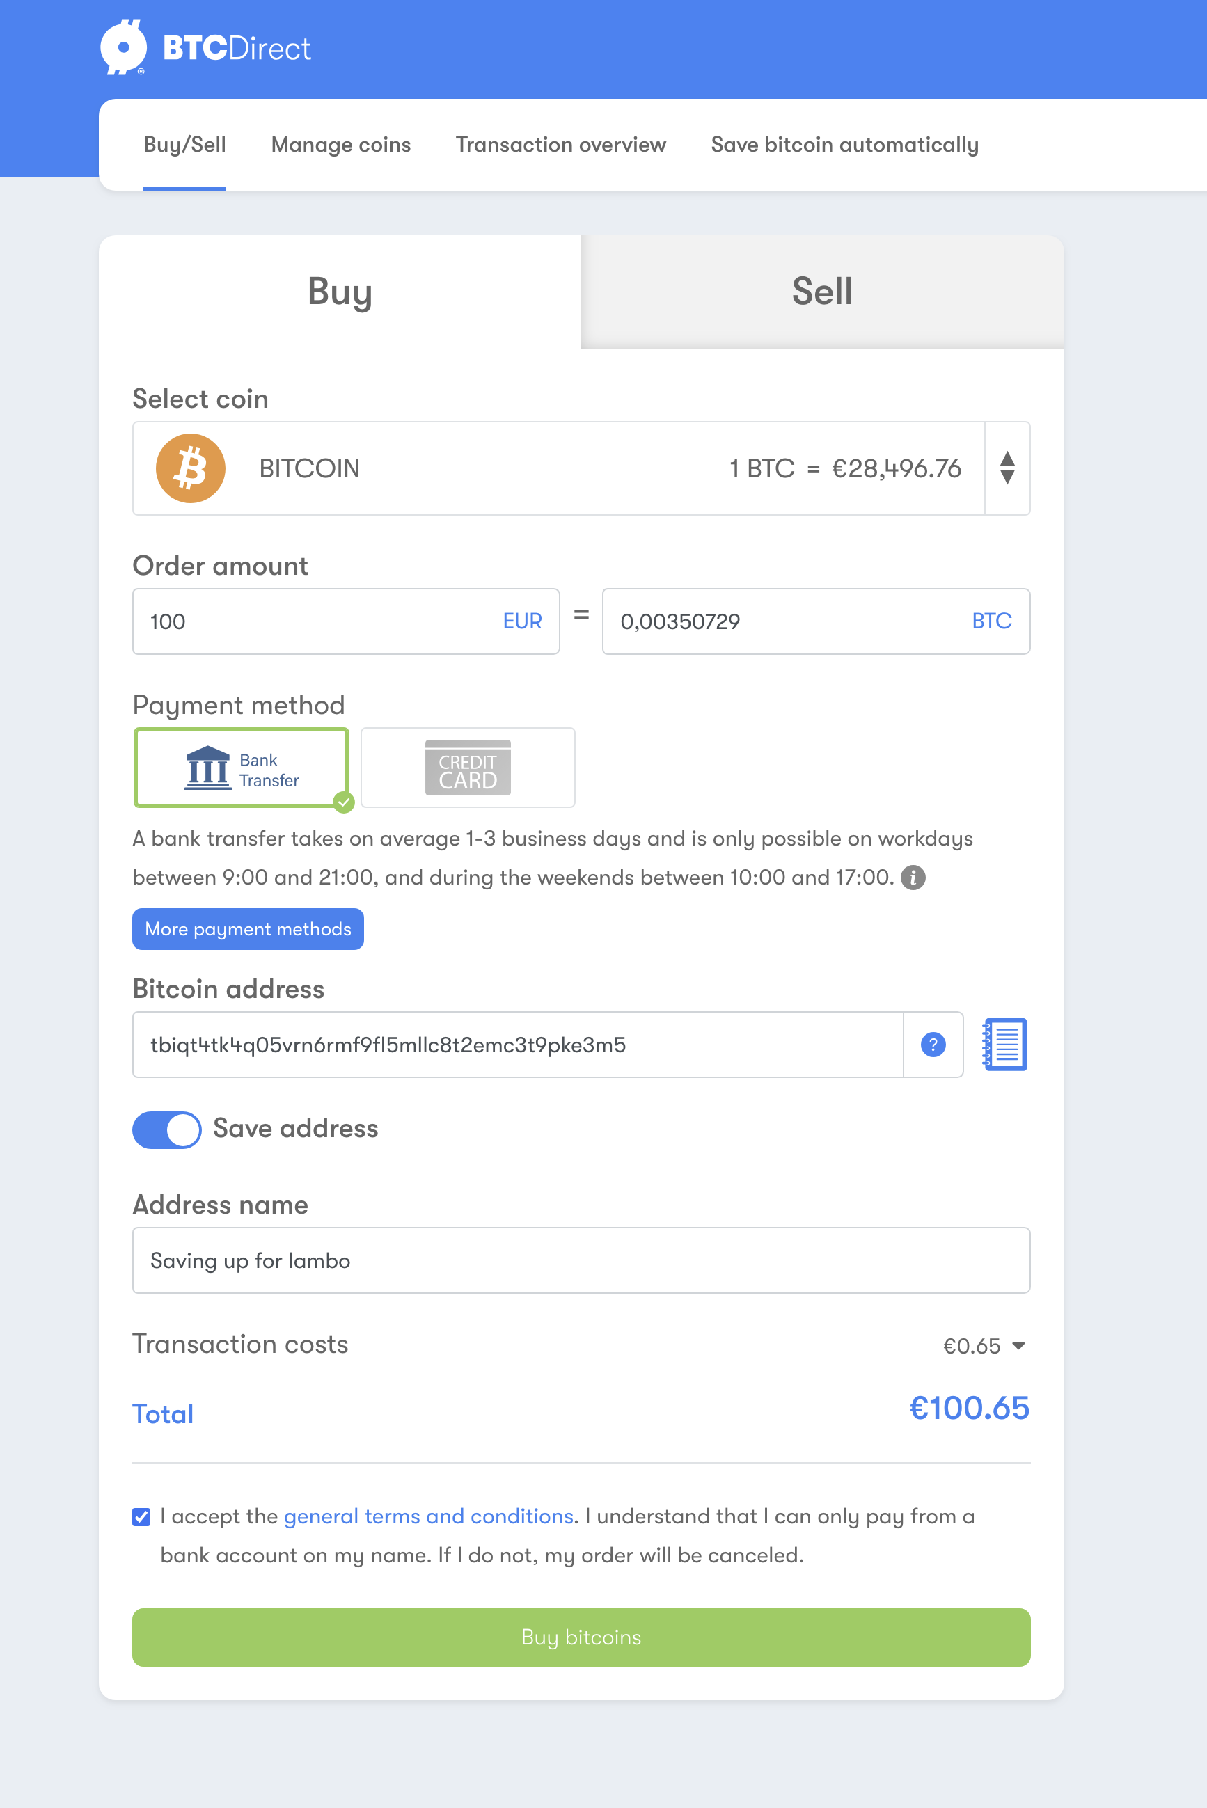Open the Transaction overview page
This screenshot has width=1207, height=1808.
[560, 145]
